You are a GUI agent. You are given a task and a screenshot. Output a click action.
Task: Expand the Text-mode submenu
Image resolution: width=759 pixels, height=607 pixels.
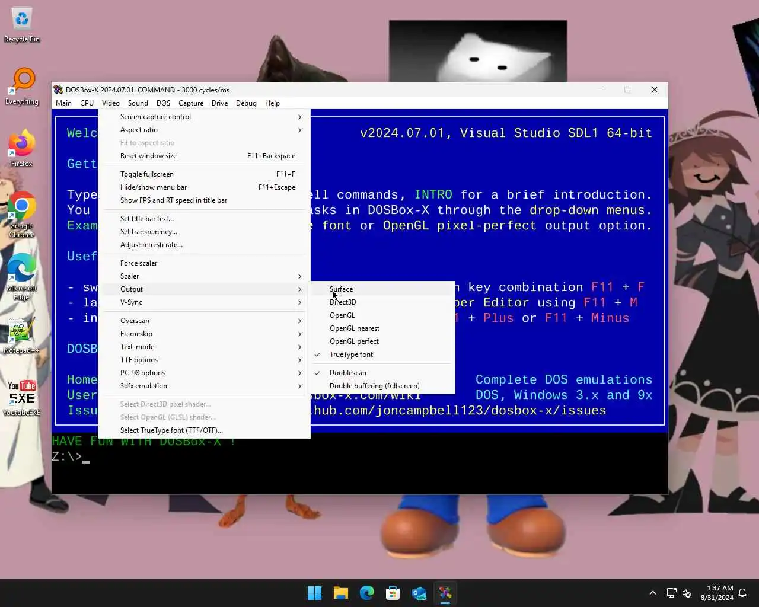click(204, 347)
